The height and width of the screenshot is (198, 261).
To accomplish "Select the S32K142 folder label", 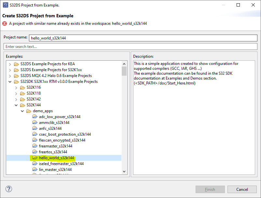I will pyautogui.click(x=34, y=99).
